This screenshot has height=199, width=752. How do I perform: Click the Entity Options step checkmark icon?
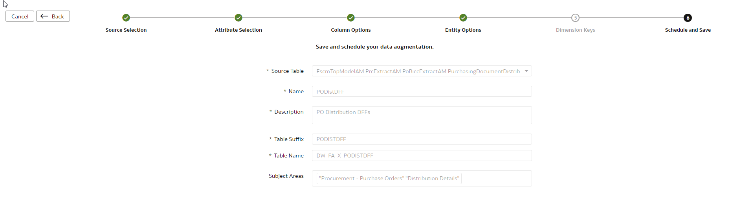click(463, 18)
